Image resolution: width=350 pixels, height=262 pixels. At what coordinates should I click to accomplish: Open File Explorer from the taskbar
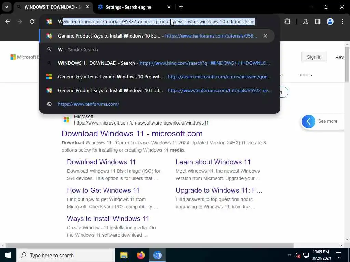[124, 255]
